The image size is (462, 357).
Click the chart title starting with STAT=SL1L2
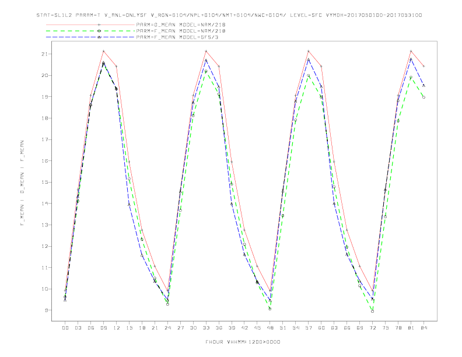click(x=229, y=15)
